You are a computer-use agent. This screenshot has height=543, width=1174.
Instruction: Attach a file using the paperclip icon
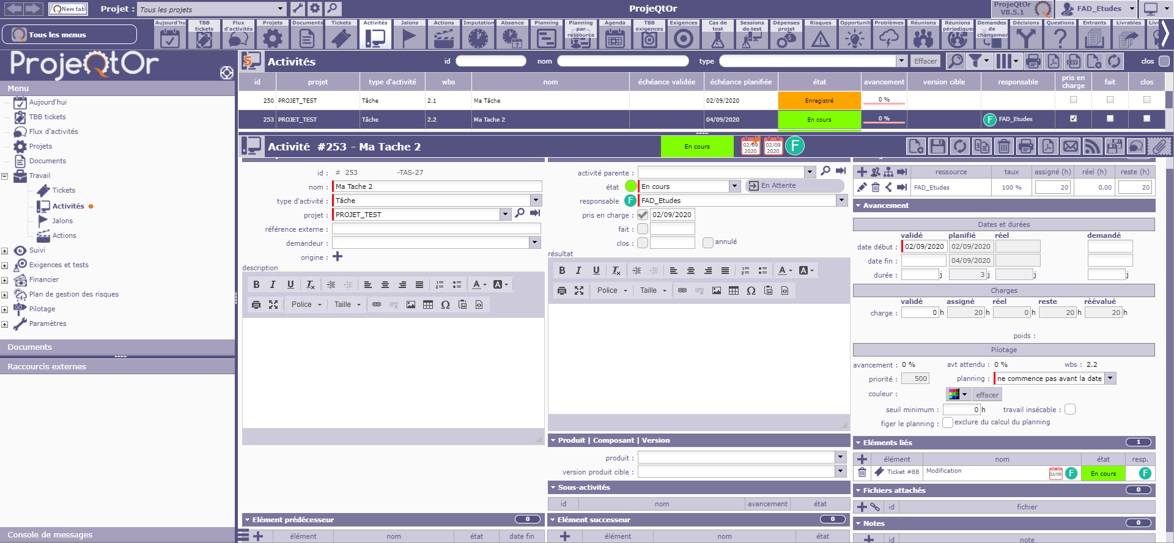(1158, 147)
